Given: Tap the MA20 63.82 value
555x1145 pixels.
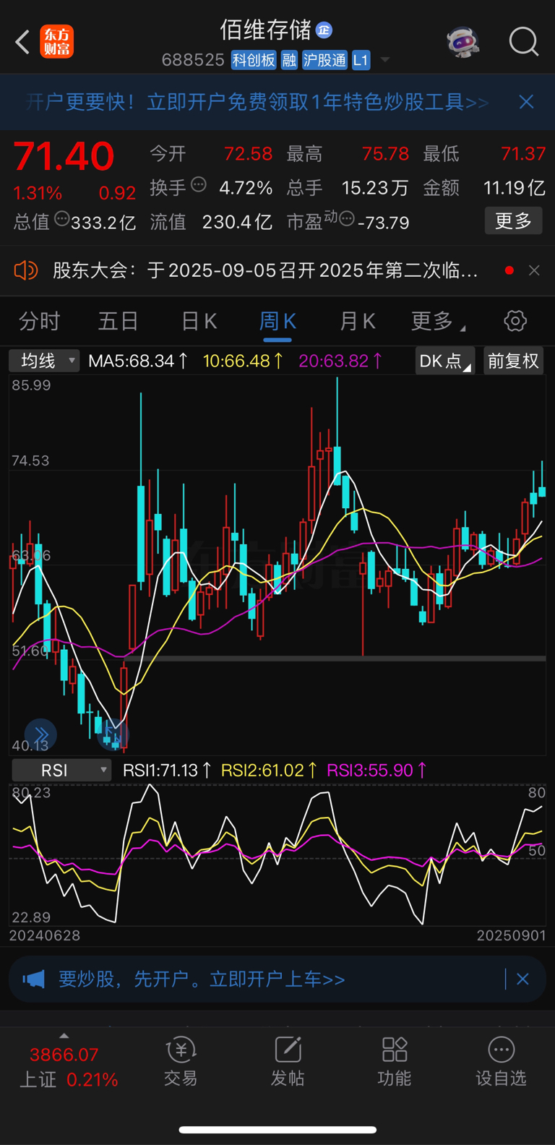Looking at the screenshot, I should click(x=340, y=361).
